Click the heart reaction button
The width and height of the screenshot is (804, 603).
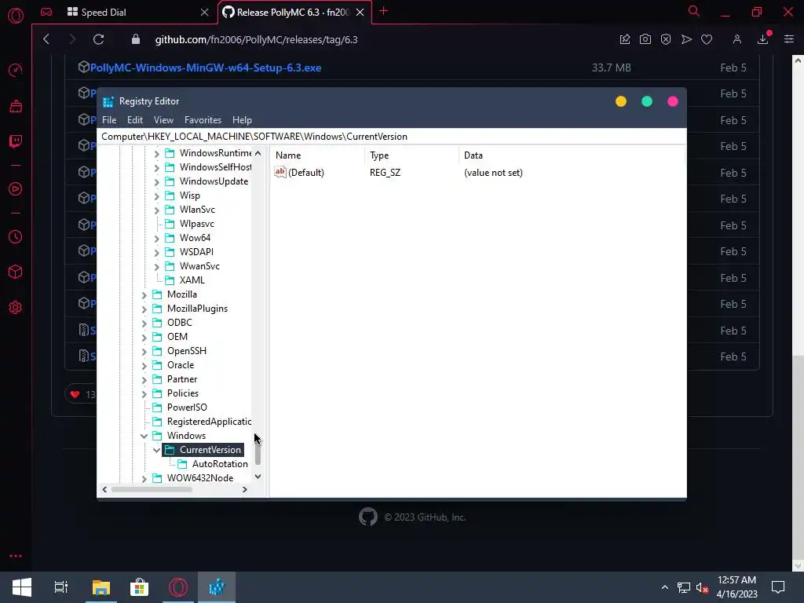[82, 394]
